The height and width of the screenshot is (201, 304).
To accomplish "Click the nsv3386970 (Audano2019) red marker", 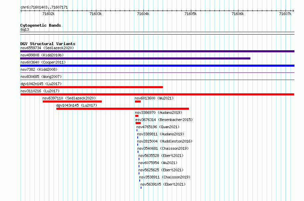I will pos(137,116).
